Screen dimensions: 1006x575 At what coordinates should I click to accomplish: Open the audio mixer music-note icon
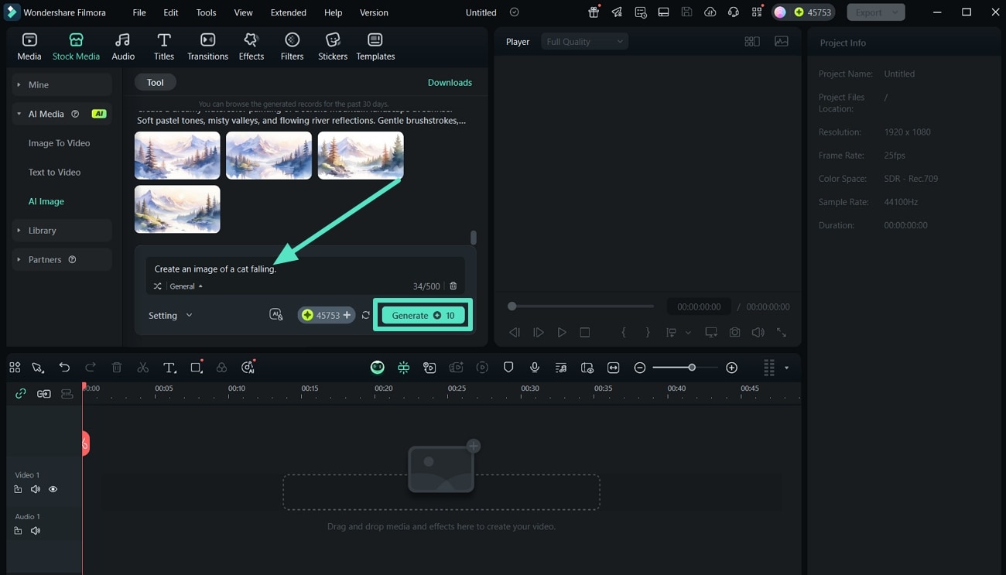[561, 368]
